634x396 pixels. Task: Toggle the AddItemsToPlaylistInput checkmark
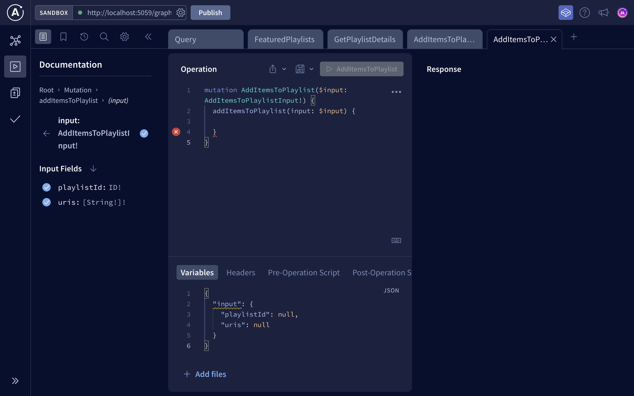[x=144, y=133]
